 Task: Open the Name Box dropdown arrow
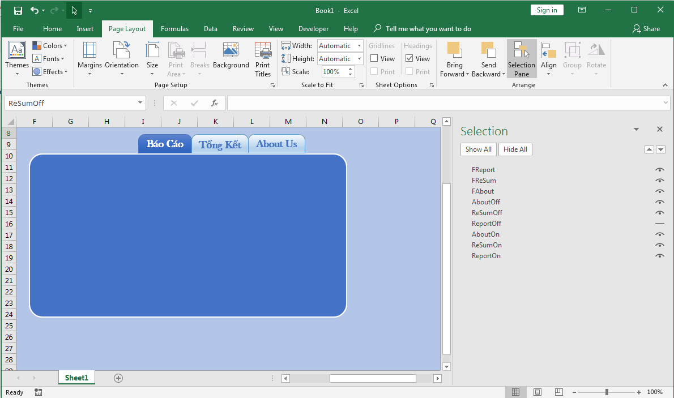pyautogui.click(x=140, y=103)
